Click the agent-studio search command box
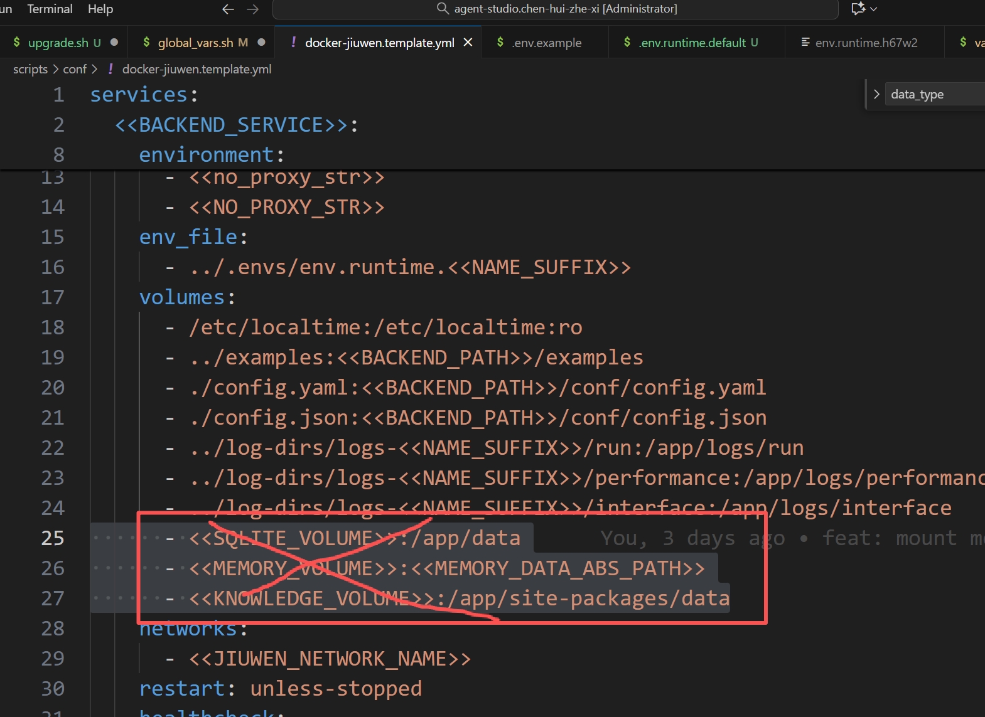Viewport: 985px width, 717px height. coord(556,9)
